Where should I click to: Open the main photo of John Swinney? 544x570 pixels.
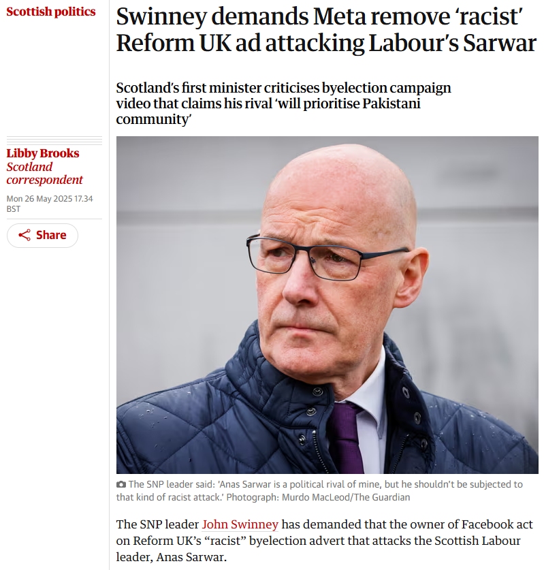point(327,304)
